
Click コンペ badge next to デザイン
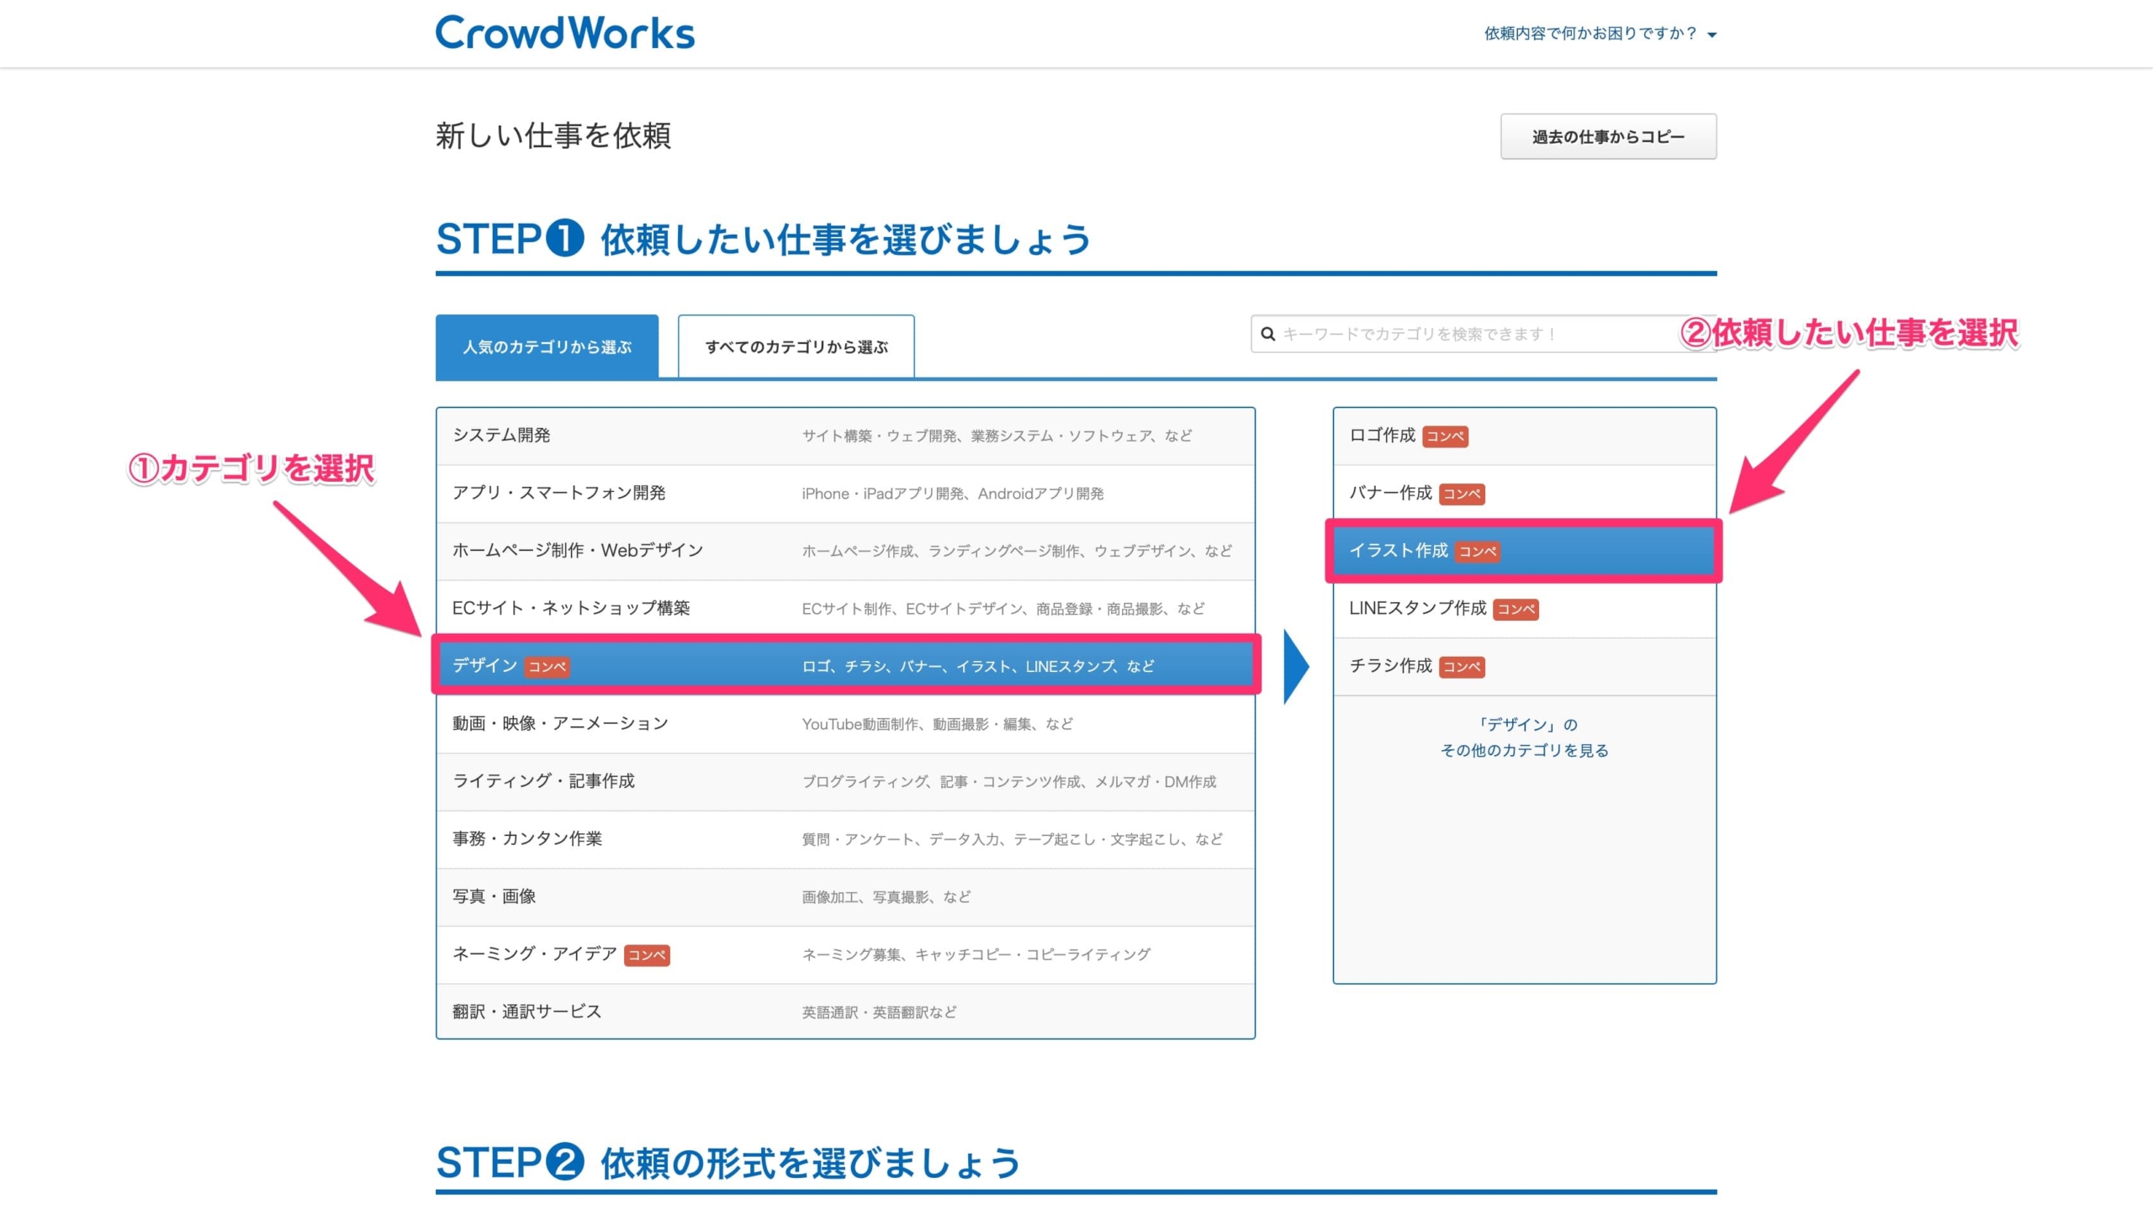click(x=547, y=667)
